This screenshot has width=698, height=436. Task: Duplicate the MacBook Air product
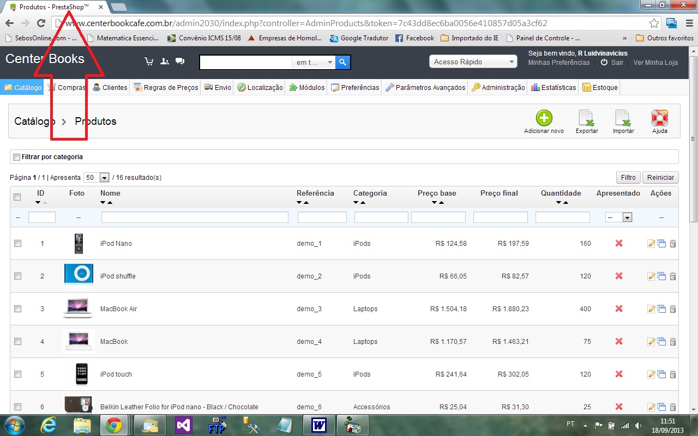pyautogui.click(x=661, y=309)
